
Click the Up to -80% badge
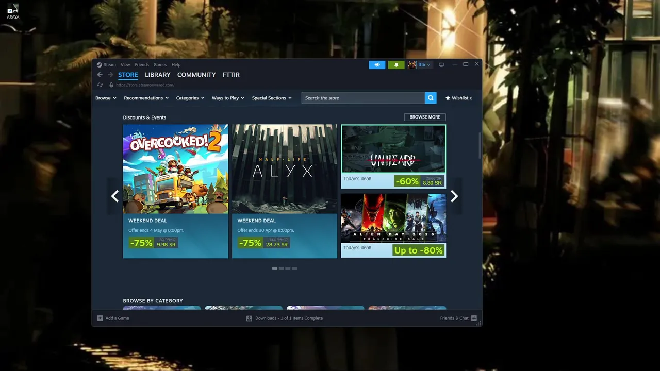click(418, 250)
